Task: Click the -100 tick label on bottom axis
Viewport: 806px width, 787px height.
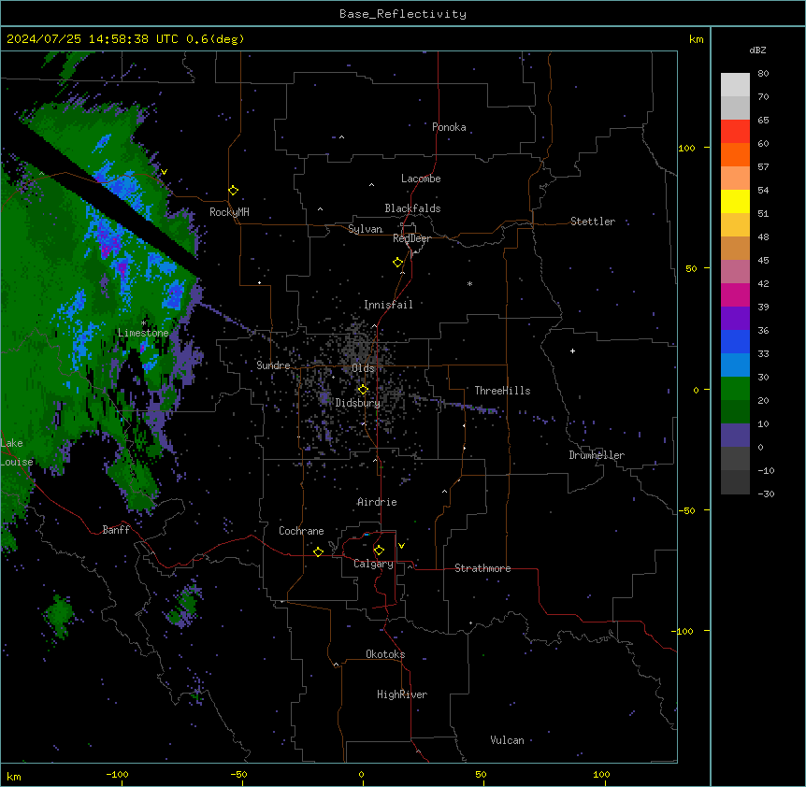Action: point(117,774)
